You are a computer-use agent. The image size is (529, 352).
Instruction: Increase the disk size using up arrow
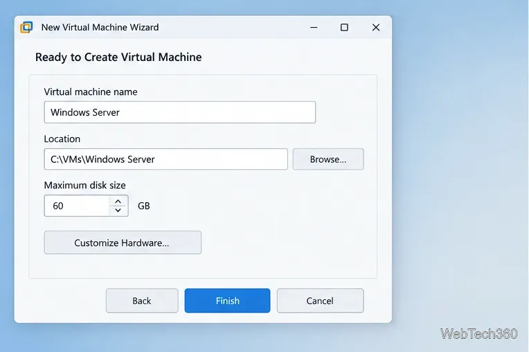(x=118, y=201)
